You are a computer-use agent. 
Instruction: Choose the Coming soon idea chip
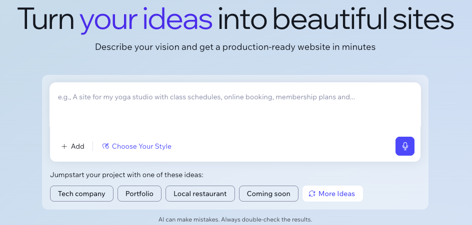tap(268, 194)
